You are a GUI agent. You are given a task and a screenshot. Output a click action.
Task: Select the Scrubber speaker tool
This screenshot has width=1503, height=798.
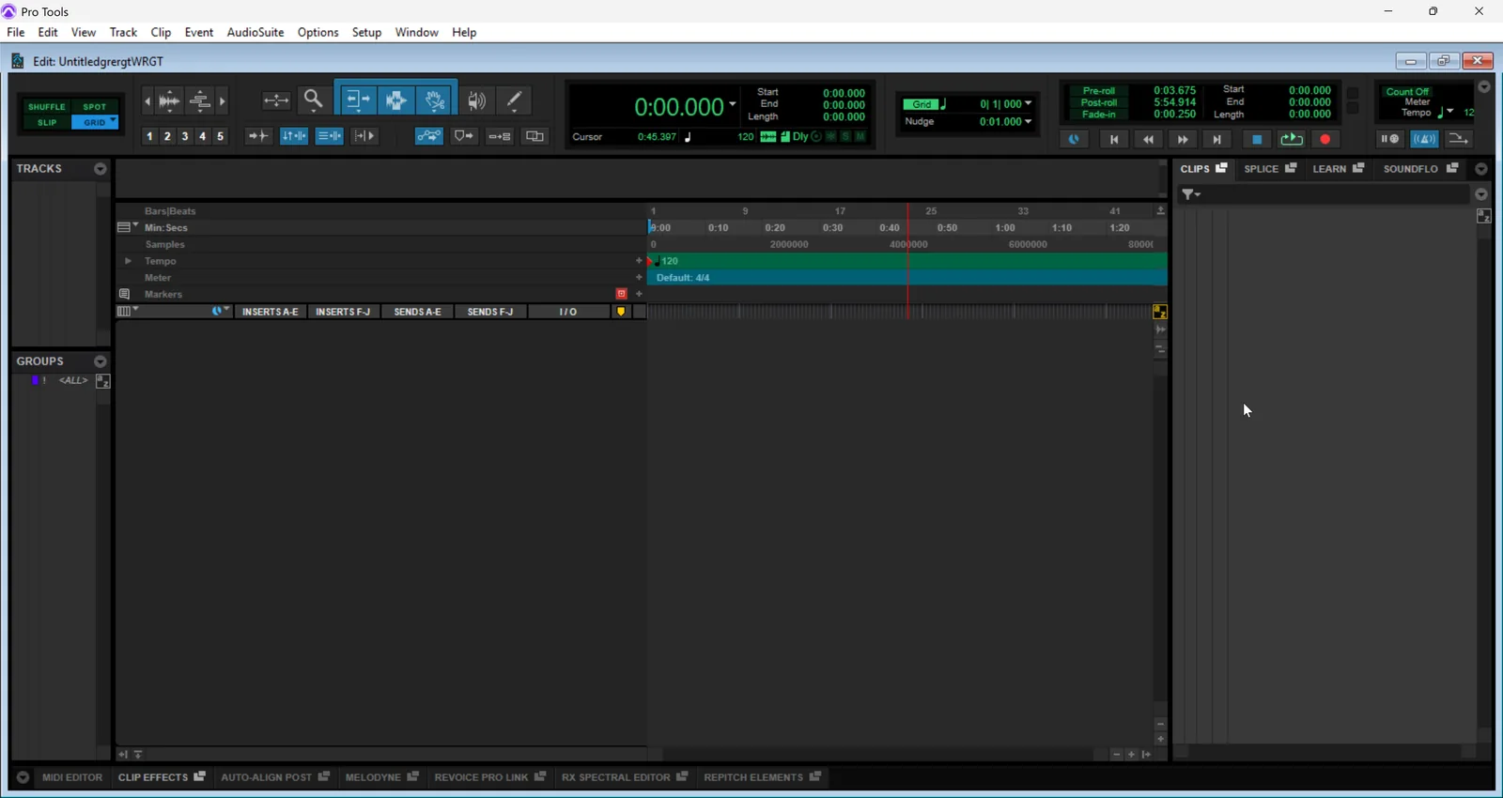pos(477,100)
